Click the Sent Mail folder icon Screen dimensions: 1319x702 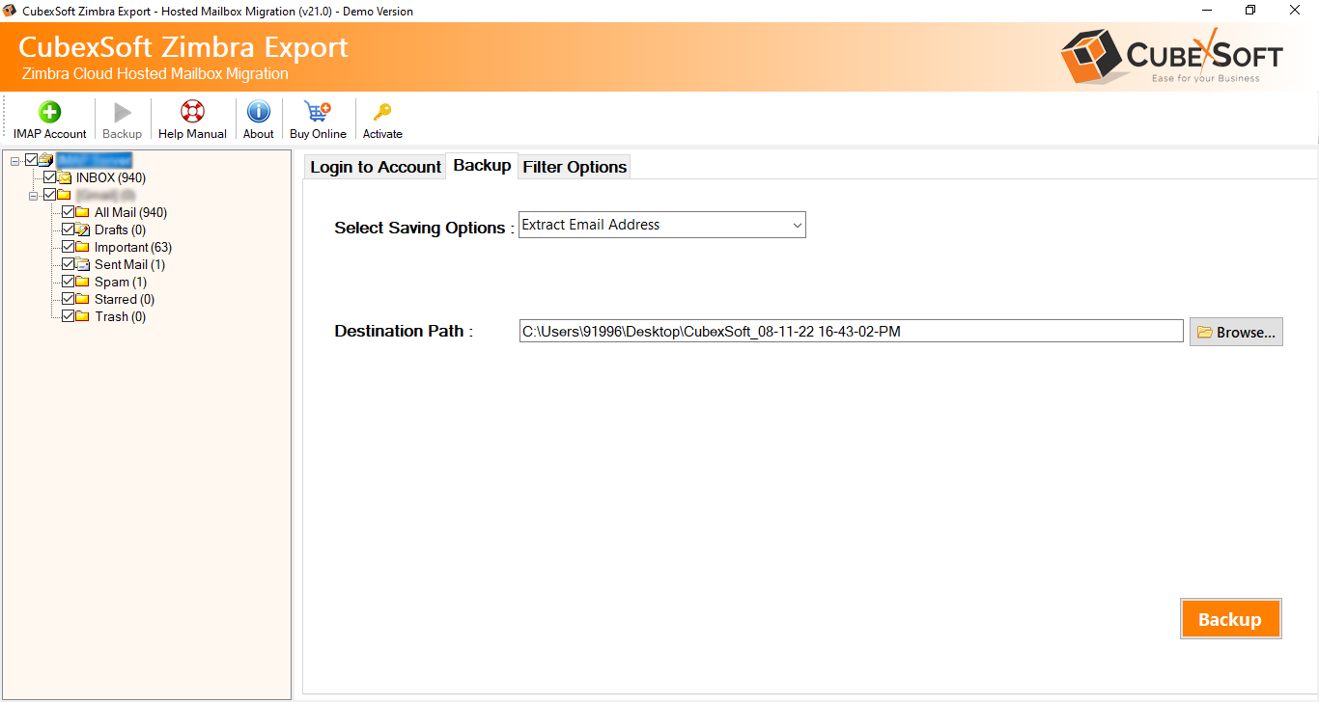tap(82, 264)
